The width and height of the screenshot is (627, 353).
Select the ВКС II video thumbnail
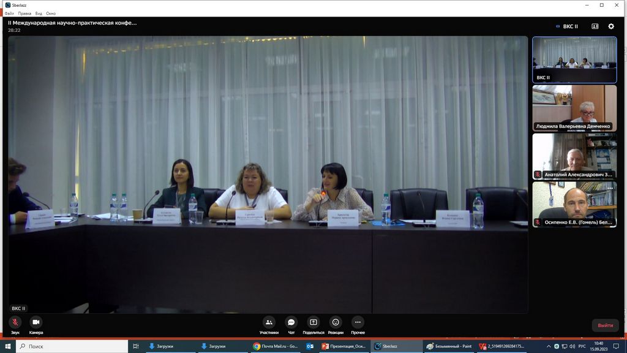point(574,59)
